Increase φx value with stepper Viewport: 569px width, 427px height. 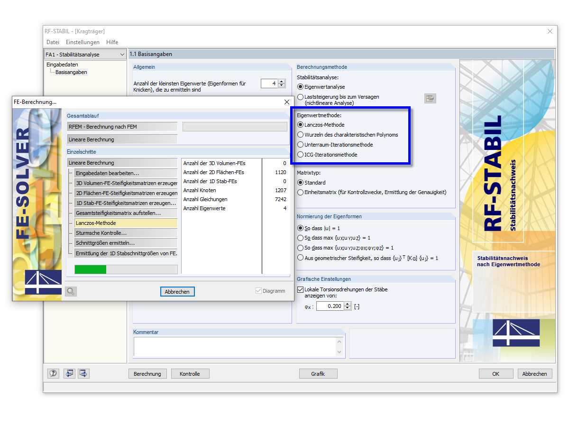(x=348, y=304)
